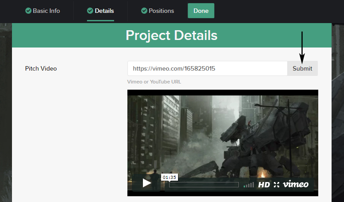This screenshot has width=344, height=202.
Task: Adjust the video volume bars
Action: [249, 185]
